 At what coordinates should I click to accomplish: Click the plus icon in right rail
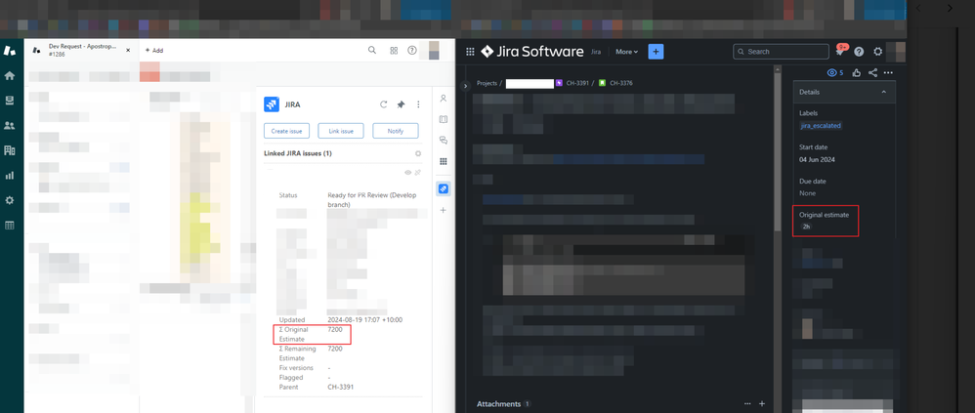click(444, 211)
